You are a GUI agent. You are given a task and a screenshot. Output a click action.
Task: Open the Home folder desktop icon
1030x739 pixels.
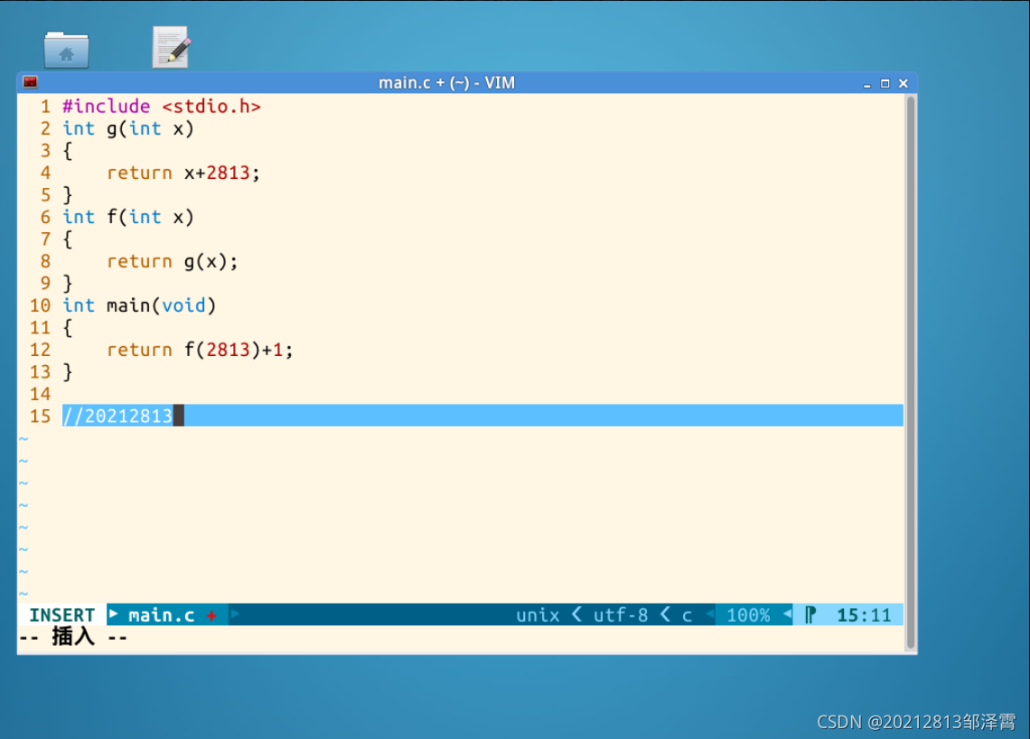[x=66, y=50]
